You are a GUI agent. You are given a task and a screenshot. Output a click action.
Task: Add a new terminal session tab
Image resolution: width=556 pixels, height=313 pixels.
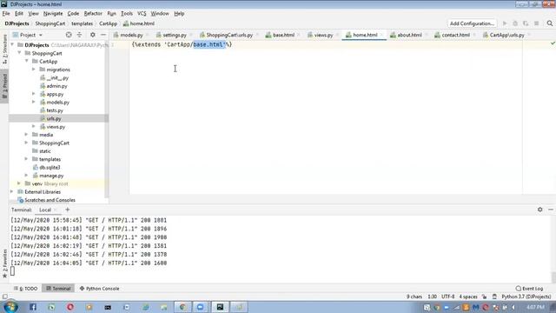click(x=68, y=210)
